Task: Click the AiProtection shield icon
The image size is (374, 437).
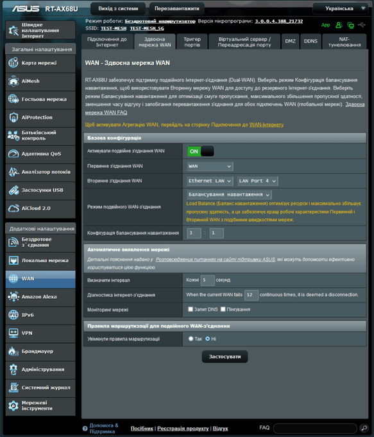Action: (x=13, y=118)
